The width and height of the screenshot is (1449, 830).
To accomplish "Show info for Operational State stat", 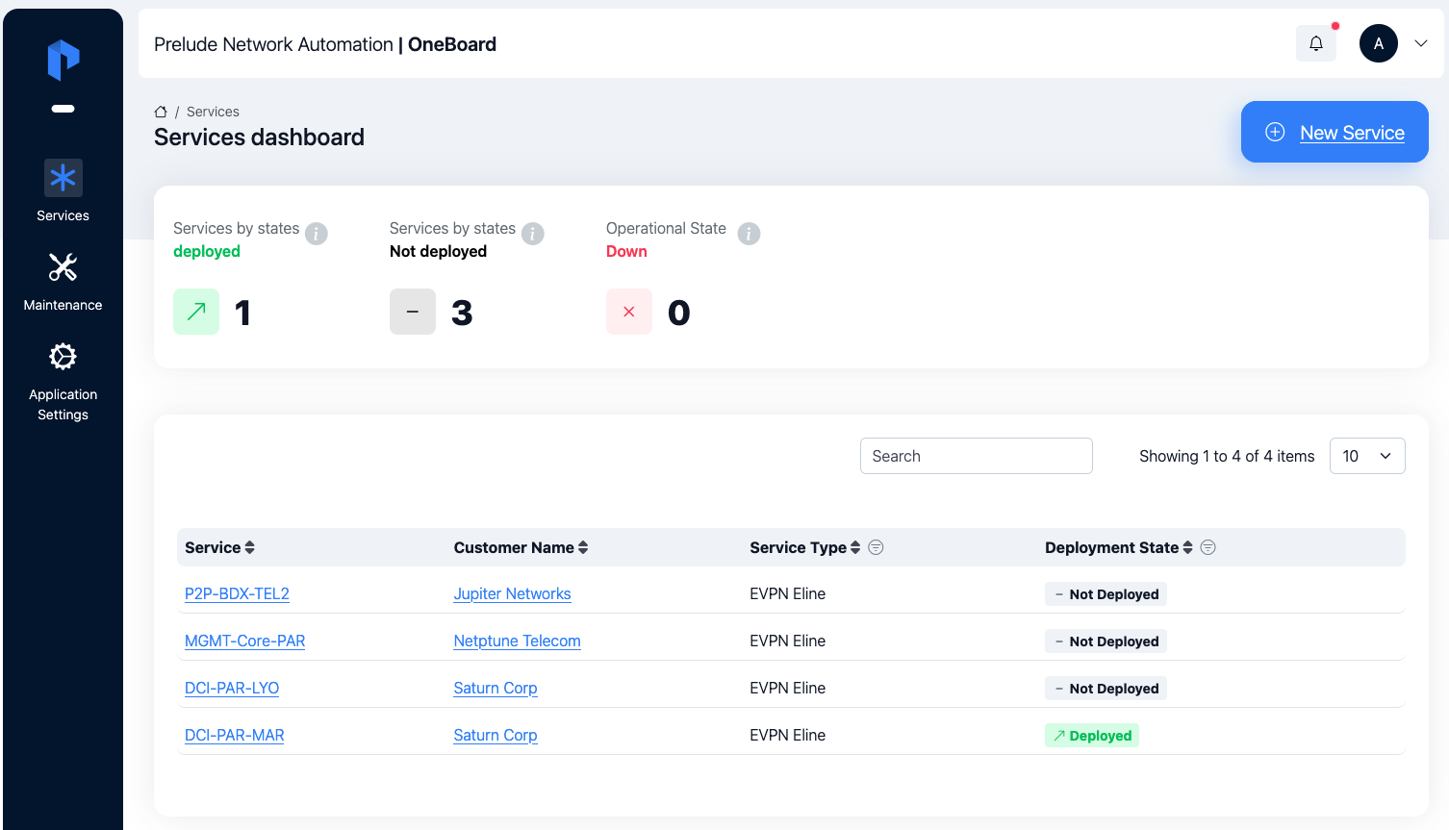I will point(749,234).
